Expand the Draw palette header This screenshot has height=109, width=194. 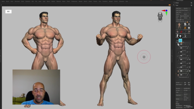(x=177, y=3)
